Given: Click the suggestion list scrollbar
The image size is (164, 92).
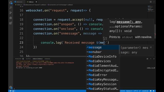Looking at the screenshot, I should [x=119, y=50].
